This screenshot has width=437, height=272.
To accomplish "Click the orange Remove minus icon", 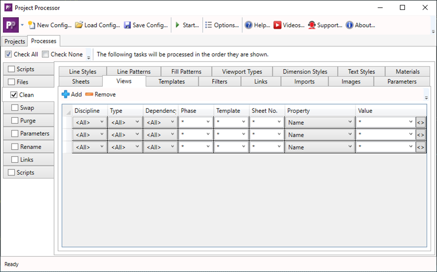I will coord(89,94).
